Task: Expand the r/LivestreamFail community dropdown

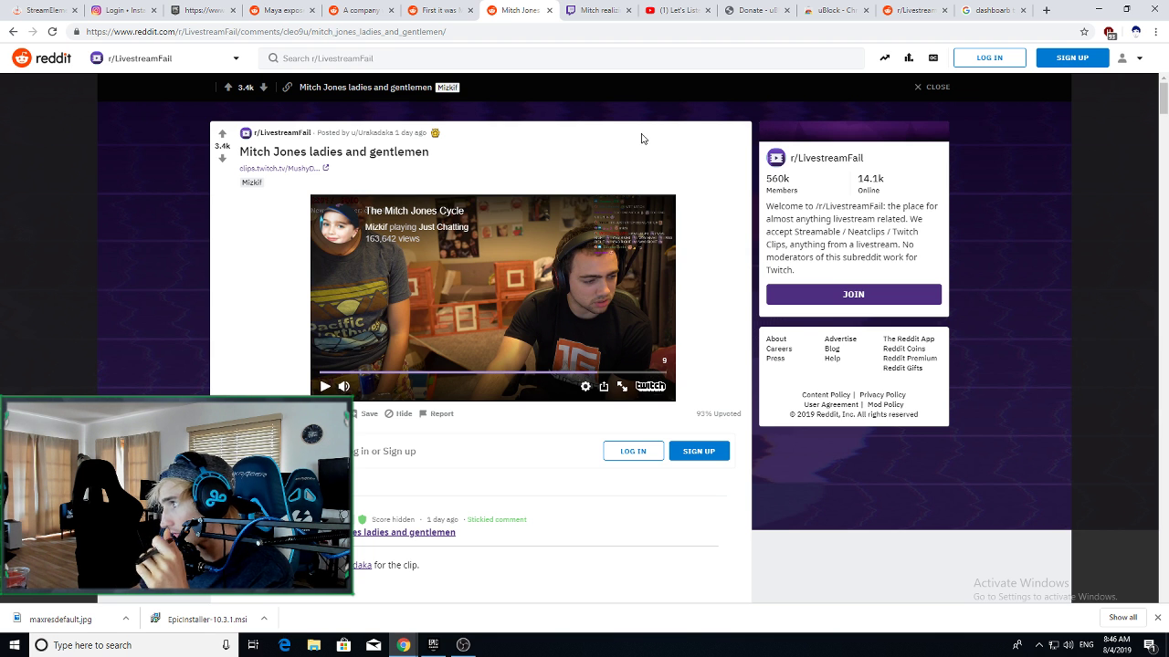Action: coord(236,58)
